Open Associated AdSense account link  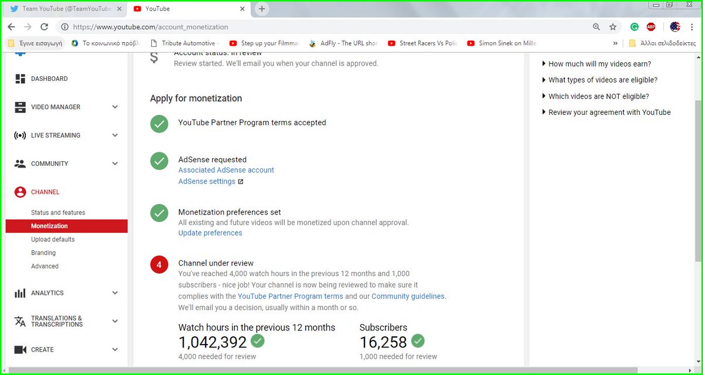pyautogui.click(x=226, y=170)
